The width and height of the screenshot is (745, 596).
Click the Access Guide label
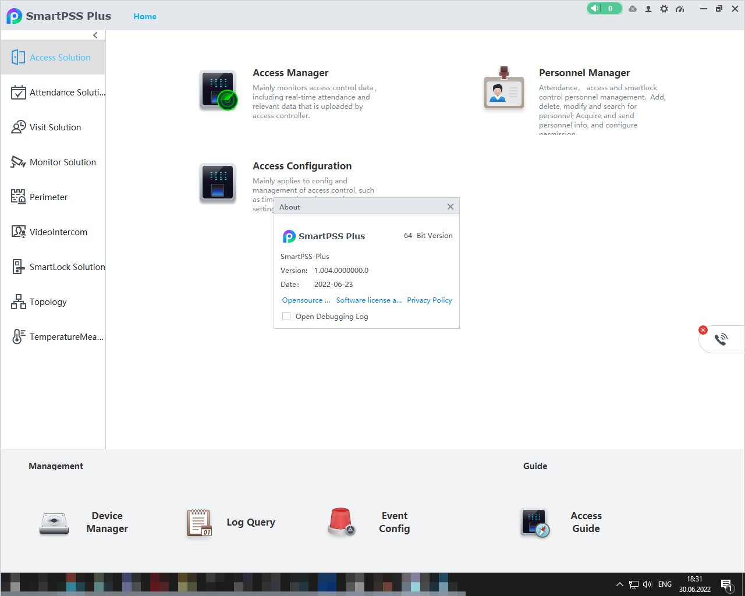[586, 522]
